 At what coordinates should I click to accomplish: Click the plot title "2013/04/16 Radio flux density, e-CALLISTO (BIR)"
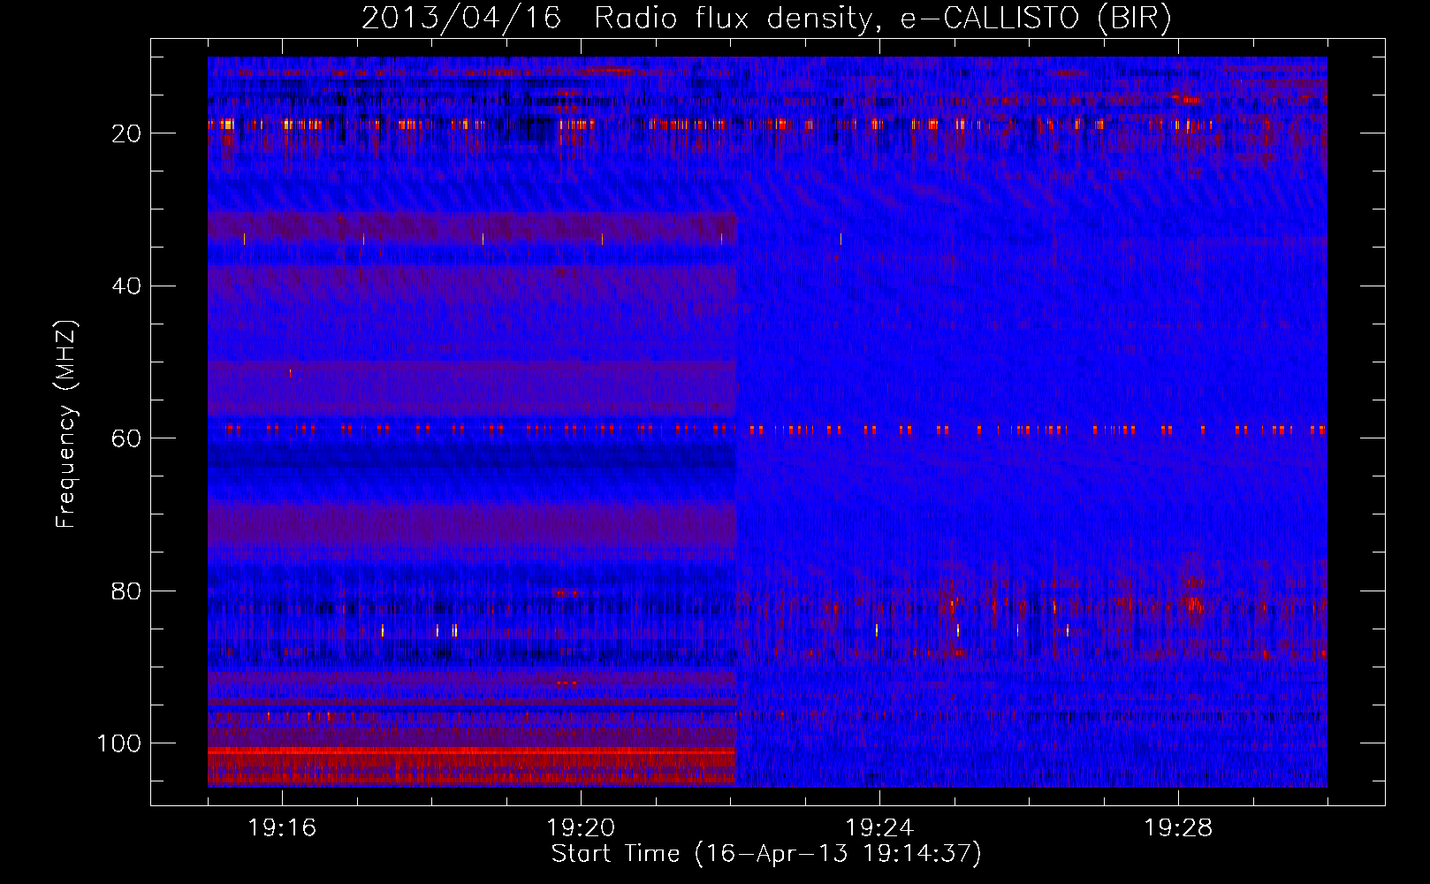point(766,19)
